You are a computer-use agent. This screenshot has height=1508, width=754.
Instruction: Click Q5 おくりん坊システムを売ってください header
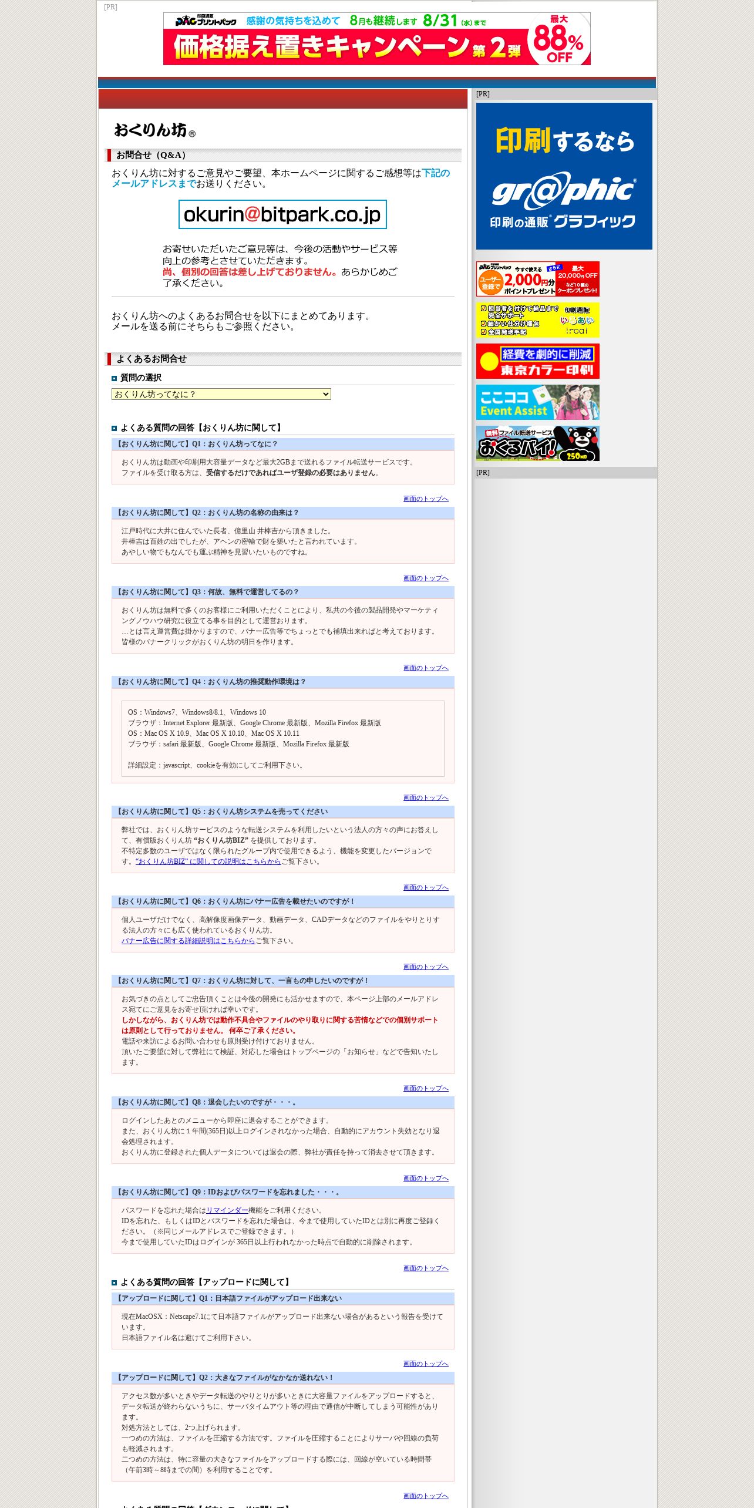(283, 812)
